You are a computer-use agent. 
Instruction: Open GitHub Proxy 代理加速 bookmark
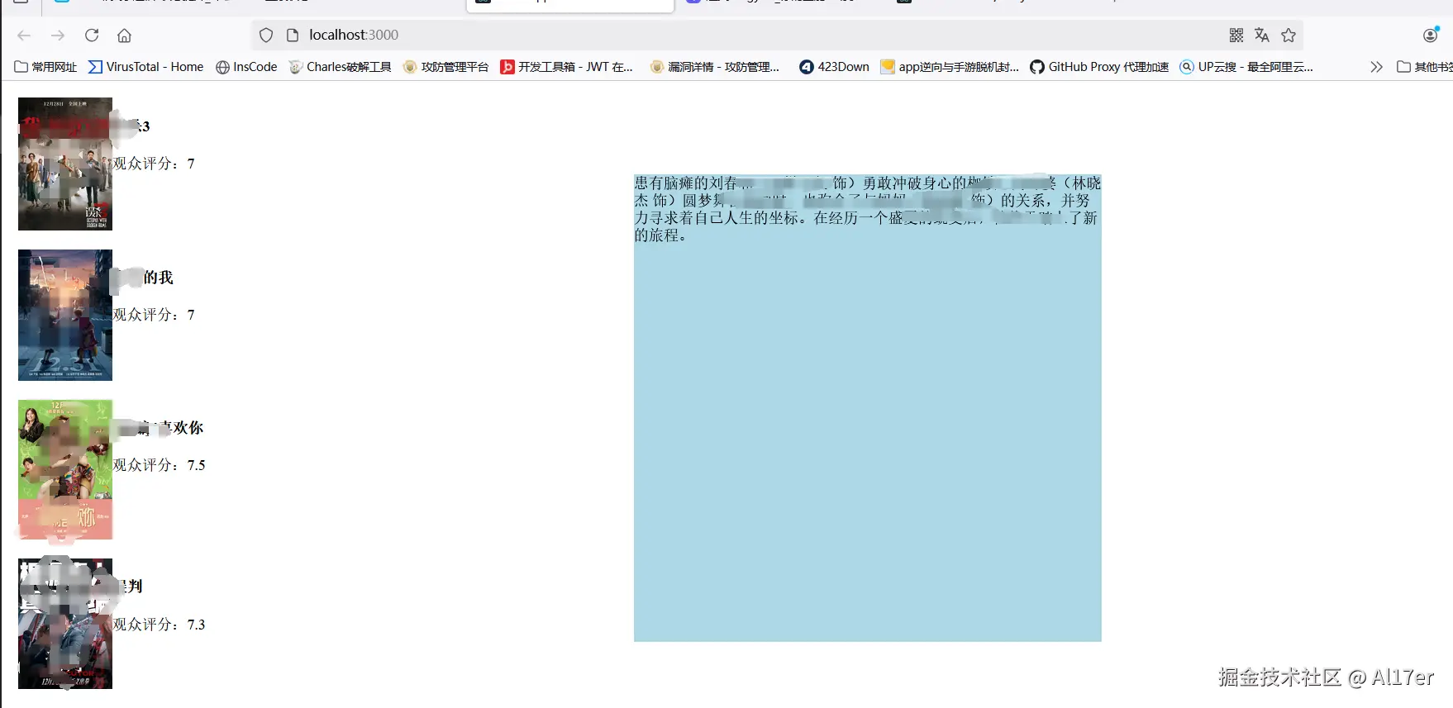(1099, 67)
